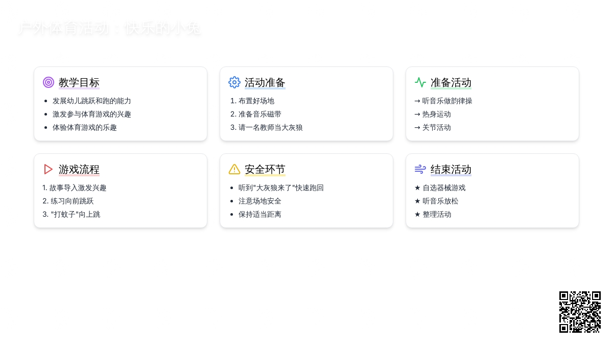613x345 pixels.
Task: Click the wind icon beside 结束活动
Action: tap(420, 169)
